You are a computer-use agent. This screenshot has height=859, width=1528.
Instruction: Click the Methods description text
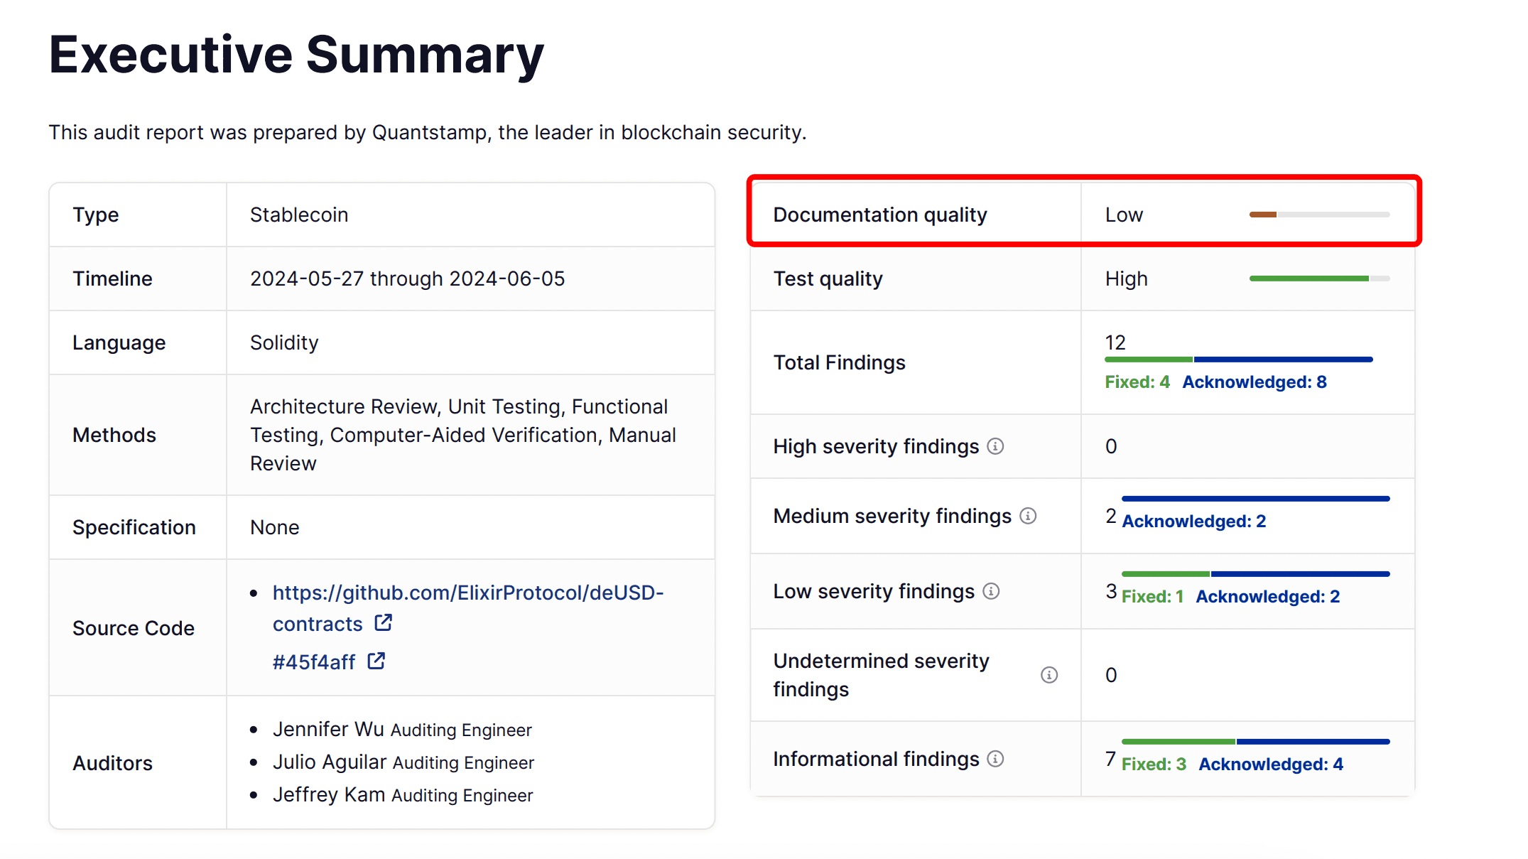[x=463, y=435]
